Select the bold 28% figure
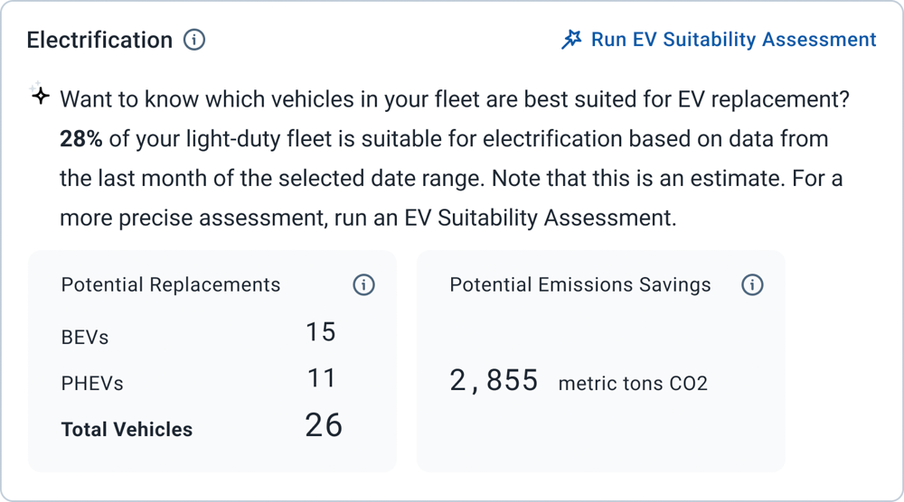The height and width of the screenshot is (502, 904). [x=80, y=139]
